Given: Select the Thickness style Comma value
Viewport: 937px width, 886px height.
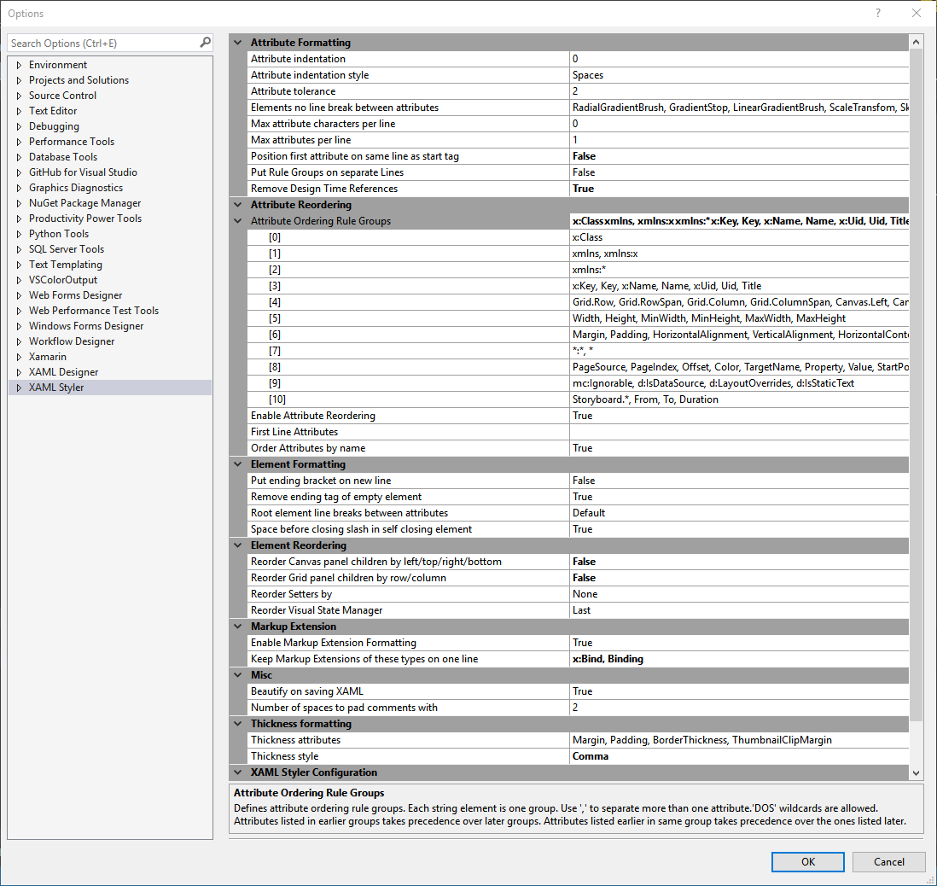Looking at the screenshot, I should coord(738,756).
